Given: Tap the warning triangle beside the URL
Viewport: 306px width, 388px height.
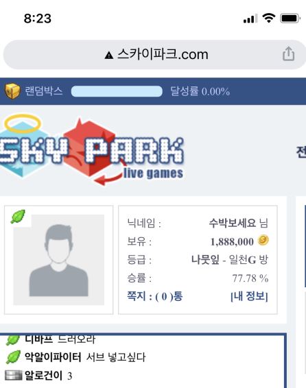Looking at the screenshot, I should (108, 55).
